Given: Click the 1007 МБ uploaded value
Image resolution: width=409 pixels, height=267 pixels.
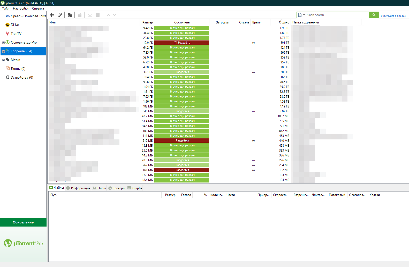Looking at the screenshot, I should click(283, 116).
